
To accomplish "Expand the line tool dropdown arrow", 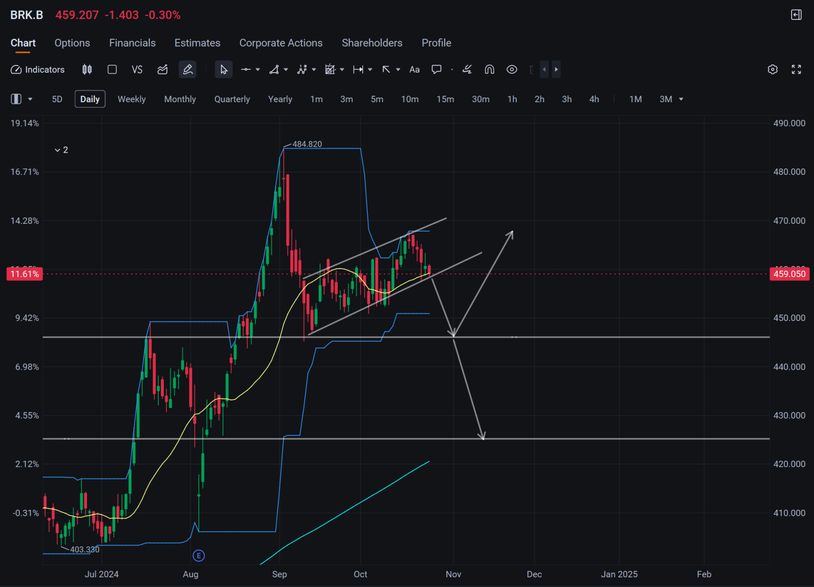I will tap(258, 70).
